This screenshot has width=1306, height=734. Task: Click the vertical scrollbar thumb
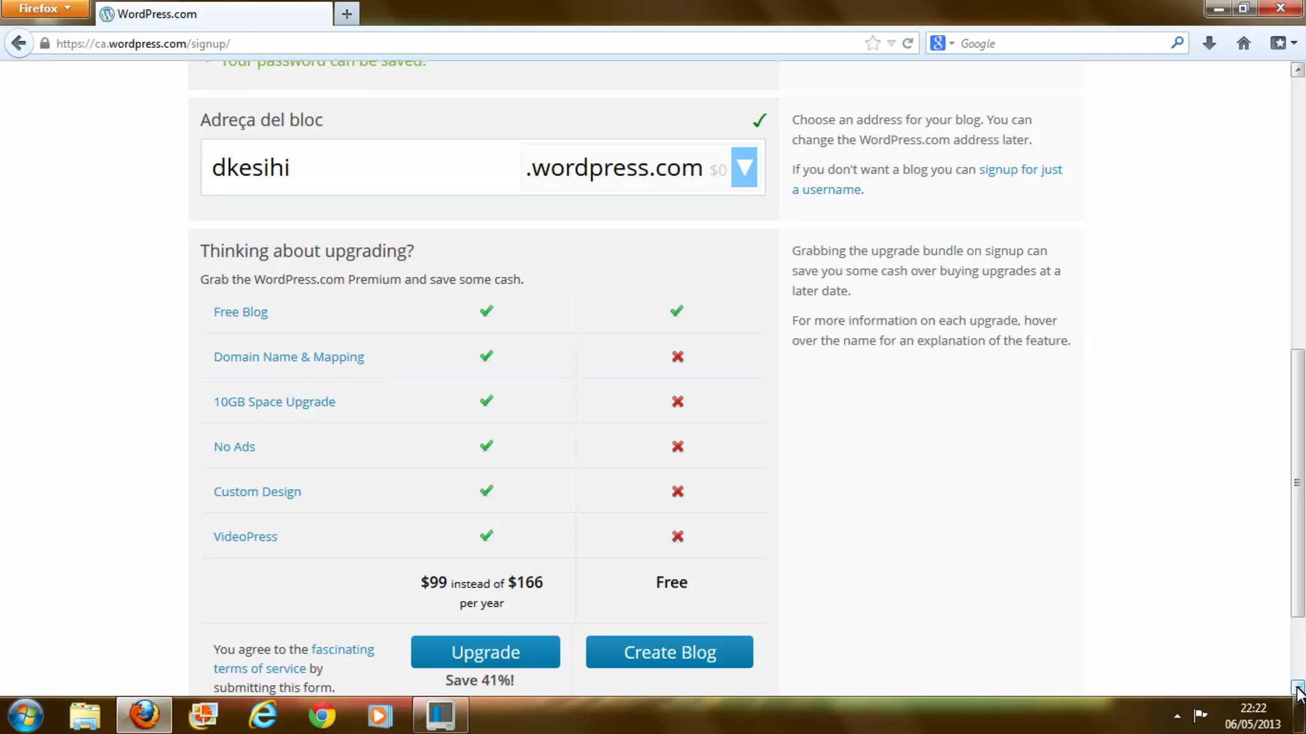pos(1298,483)
